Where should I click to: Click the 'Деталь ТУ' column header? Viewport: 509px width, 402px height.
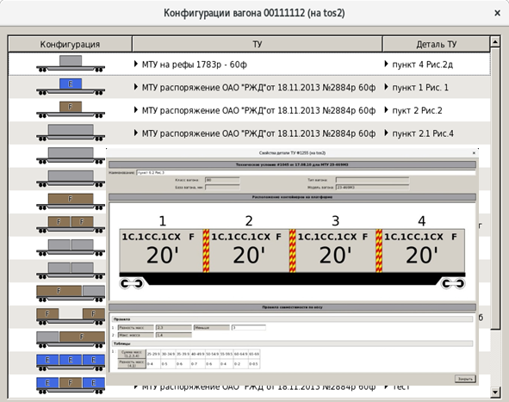pyautogui.click(x=437, y=44)
